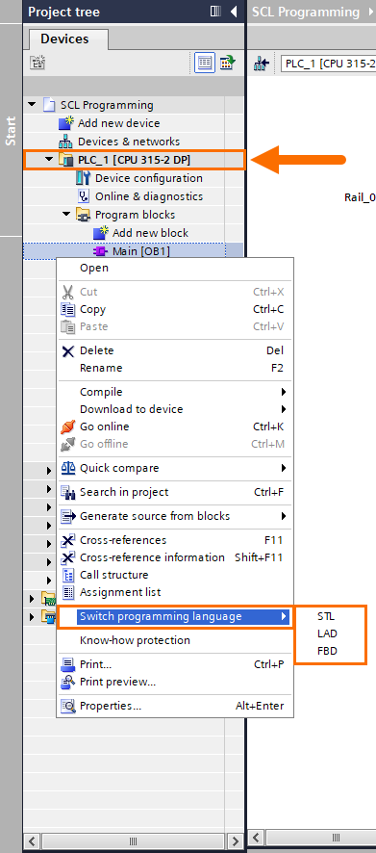Viewport: 376px width, 853px height.
Task: Click the Add new device icon
Action: [x=66, y=123]
